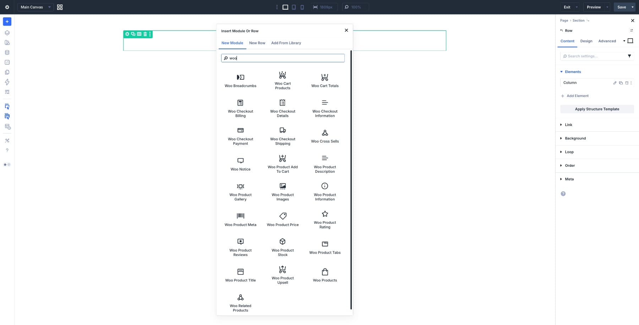
Task: Expand the Loop settings group
Action: 569,152
